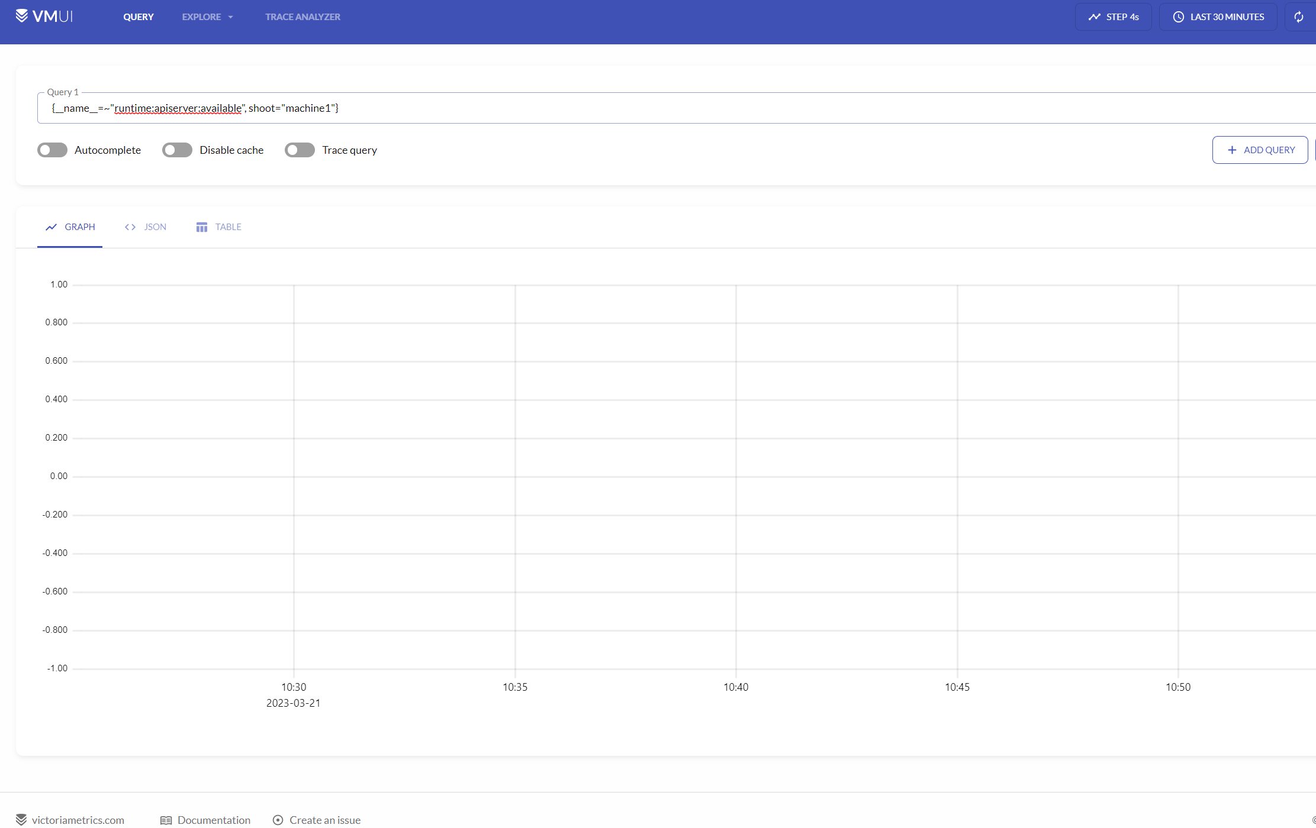This screenshot has width=1316, height=828.
Task: Click the graph line icon on GRAPH tab
Action: point(51,227)
